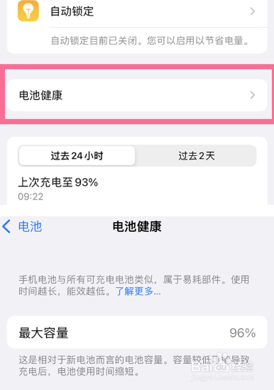274x390 pixels.
Task: Select the 过去 24 小时 tab
Action: click(77, 156)
